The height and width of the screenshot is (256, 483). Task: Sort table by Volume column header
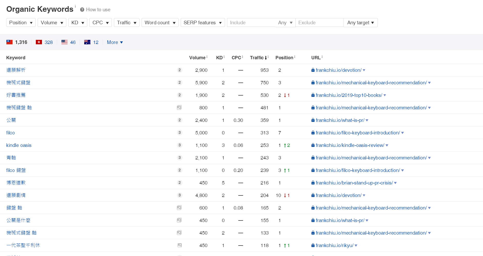click(197, 58)
